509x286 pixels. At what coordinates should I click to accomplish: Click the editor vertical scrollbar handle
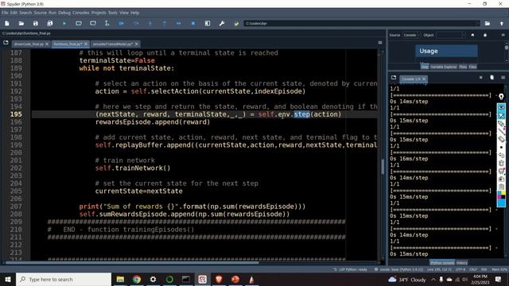[383, 167]
